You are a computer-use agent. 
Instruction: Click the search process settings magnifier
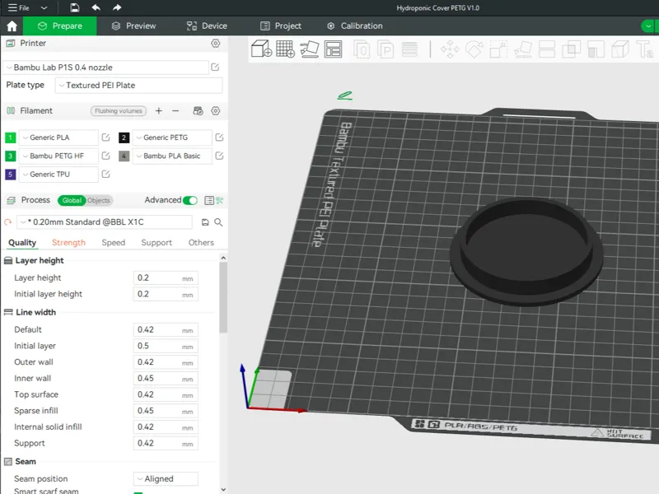coord(218,222)
